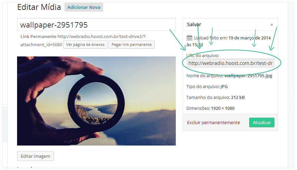This screenshot has height=170, width=297.
Task: Click the Link Permanente URL text
Action: (101, 36)
